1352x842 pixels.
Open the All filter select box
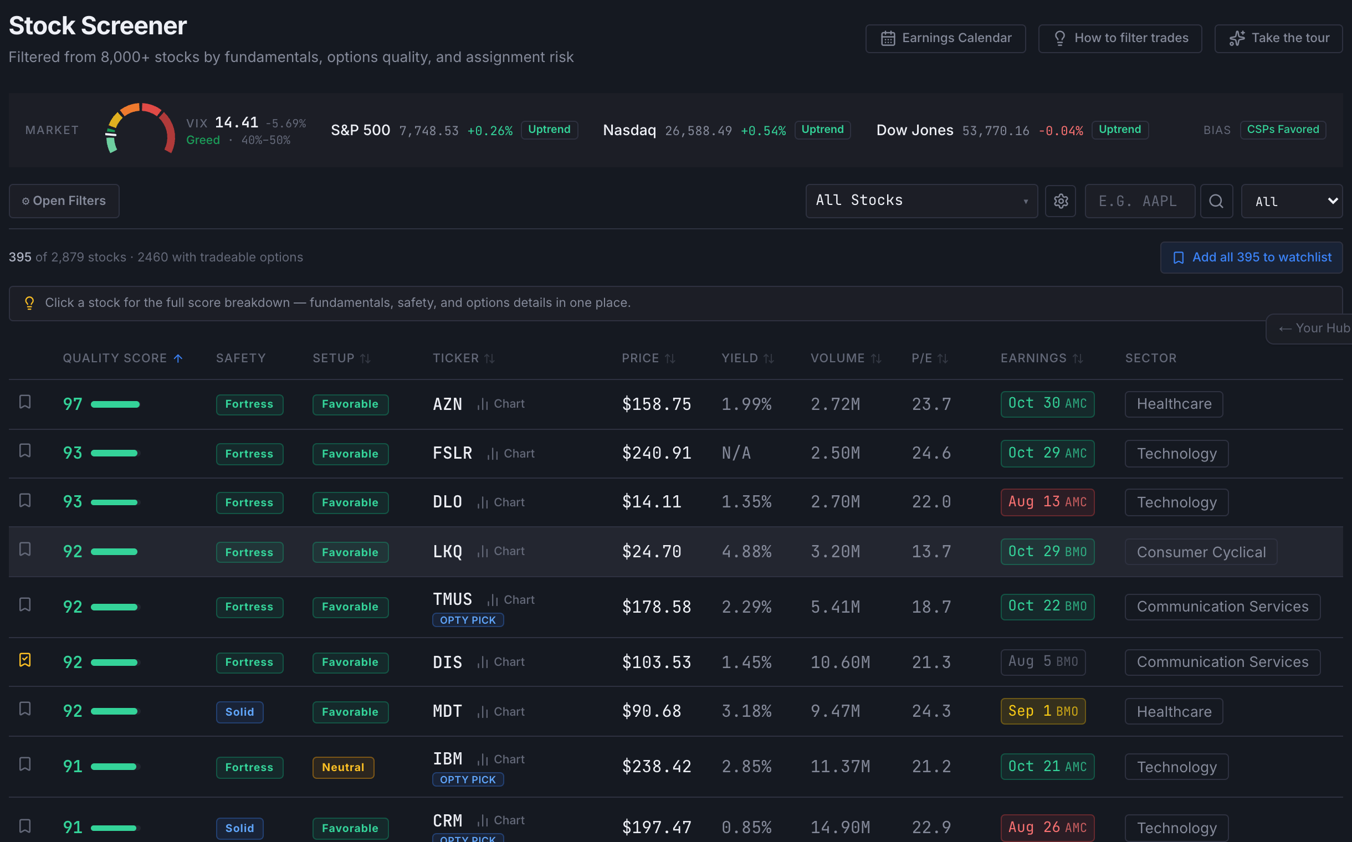tap(1291, 201)
